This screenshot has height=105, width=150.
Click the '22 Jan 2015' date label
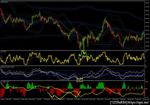click(x=108, y=99)
